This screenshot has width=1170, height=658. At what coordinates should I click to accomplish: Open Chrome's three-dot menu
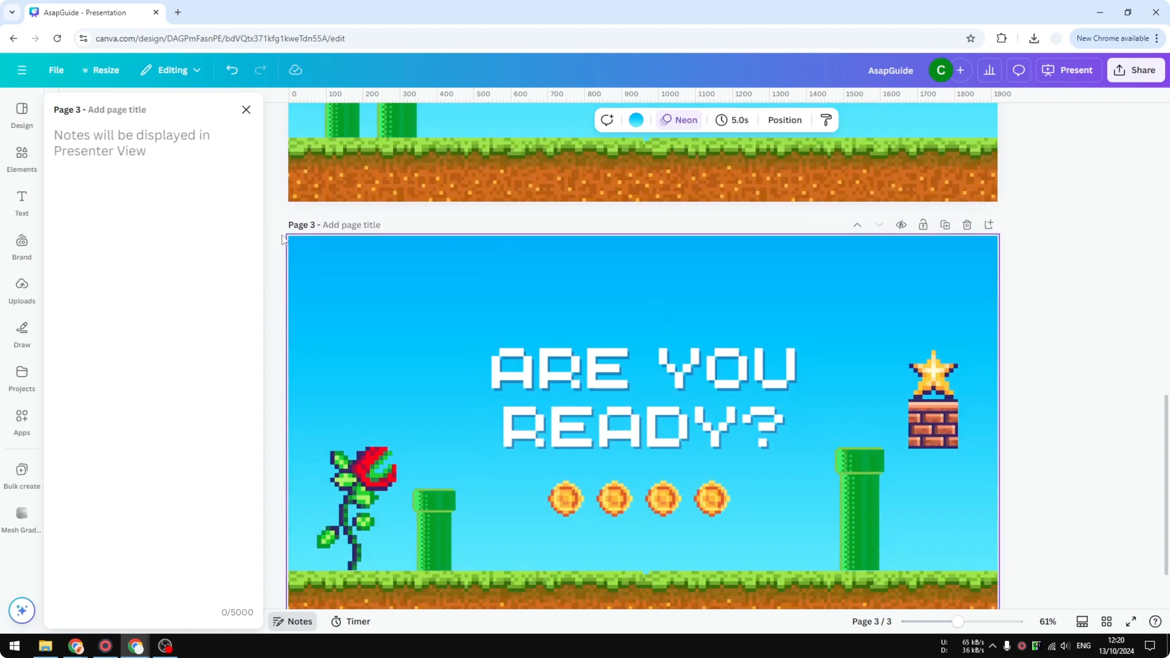pos(1157,38)
